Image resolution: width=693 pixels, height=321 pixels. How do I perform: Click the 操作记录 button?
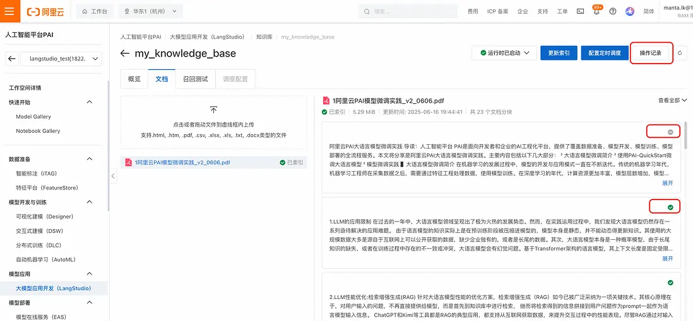click(x=651, y=53)
